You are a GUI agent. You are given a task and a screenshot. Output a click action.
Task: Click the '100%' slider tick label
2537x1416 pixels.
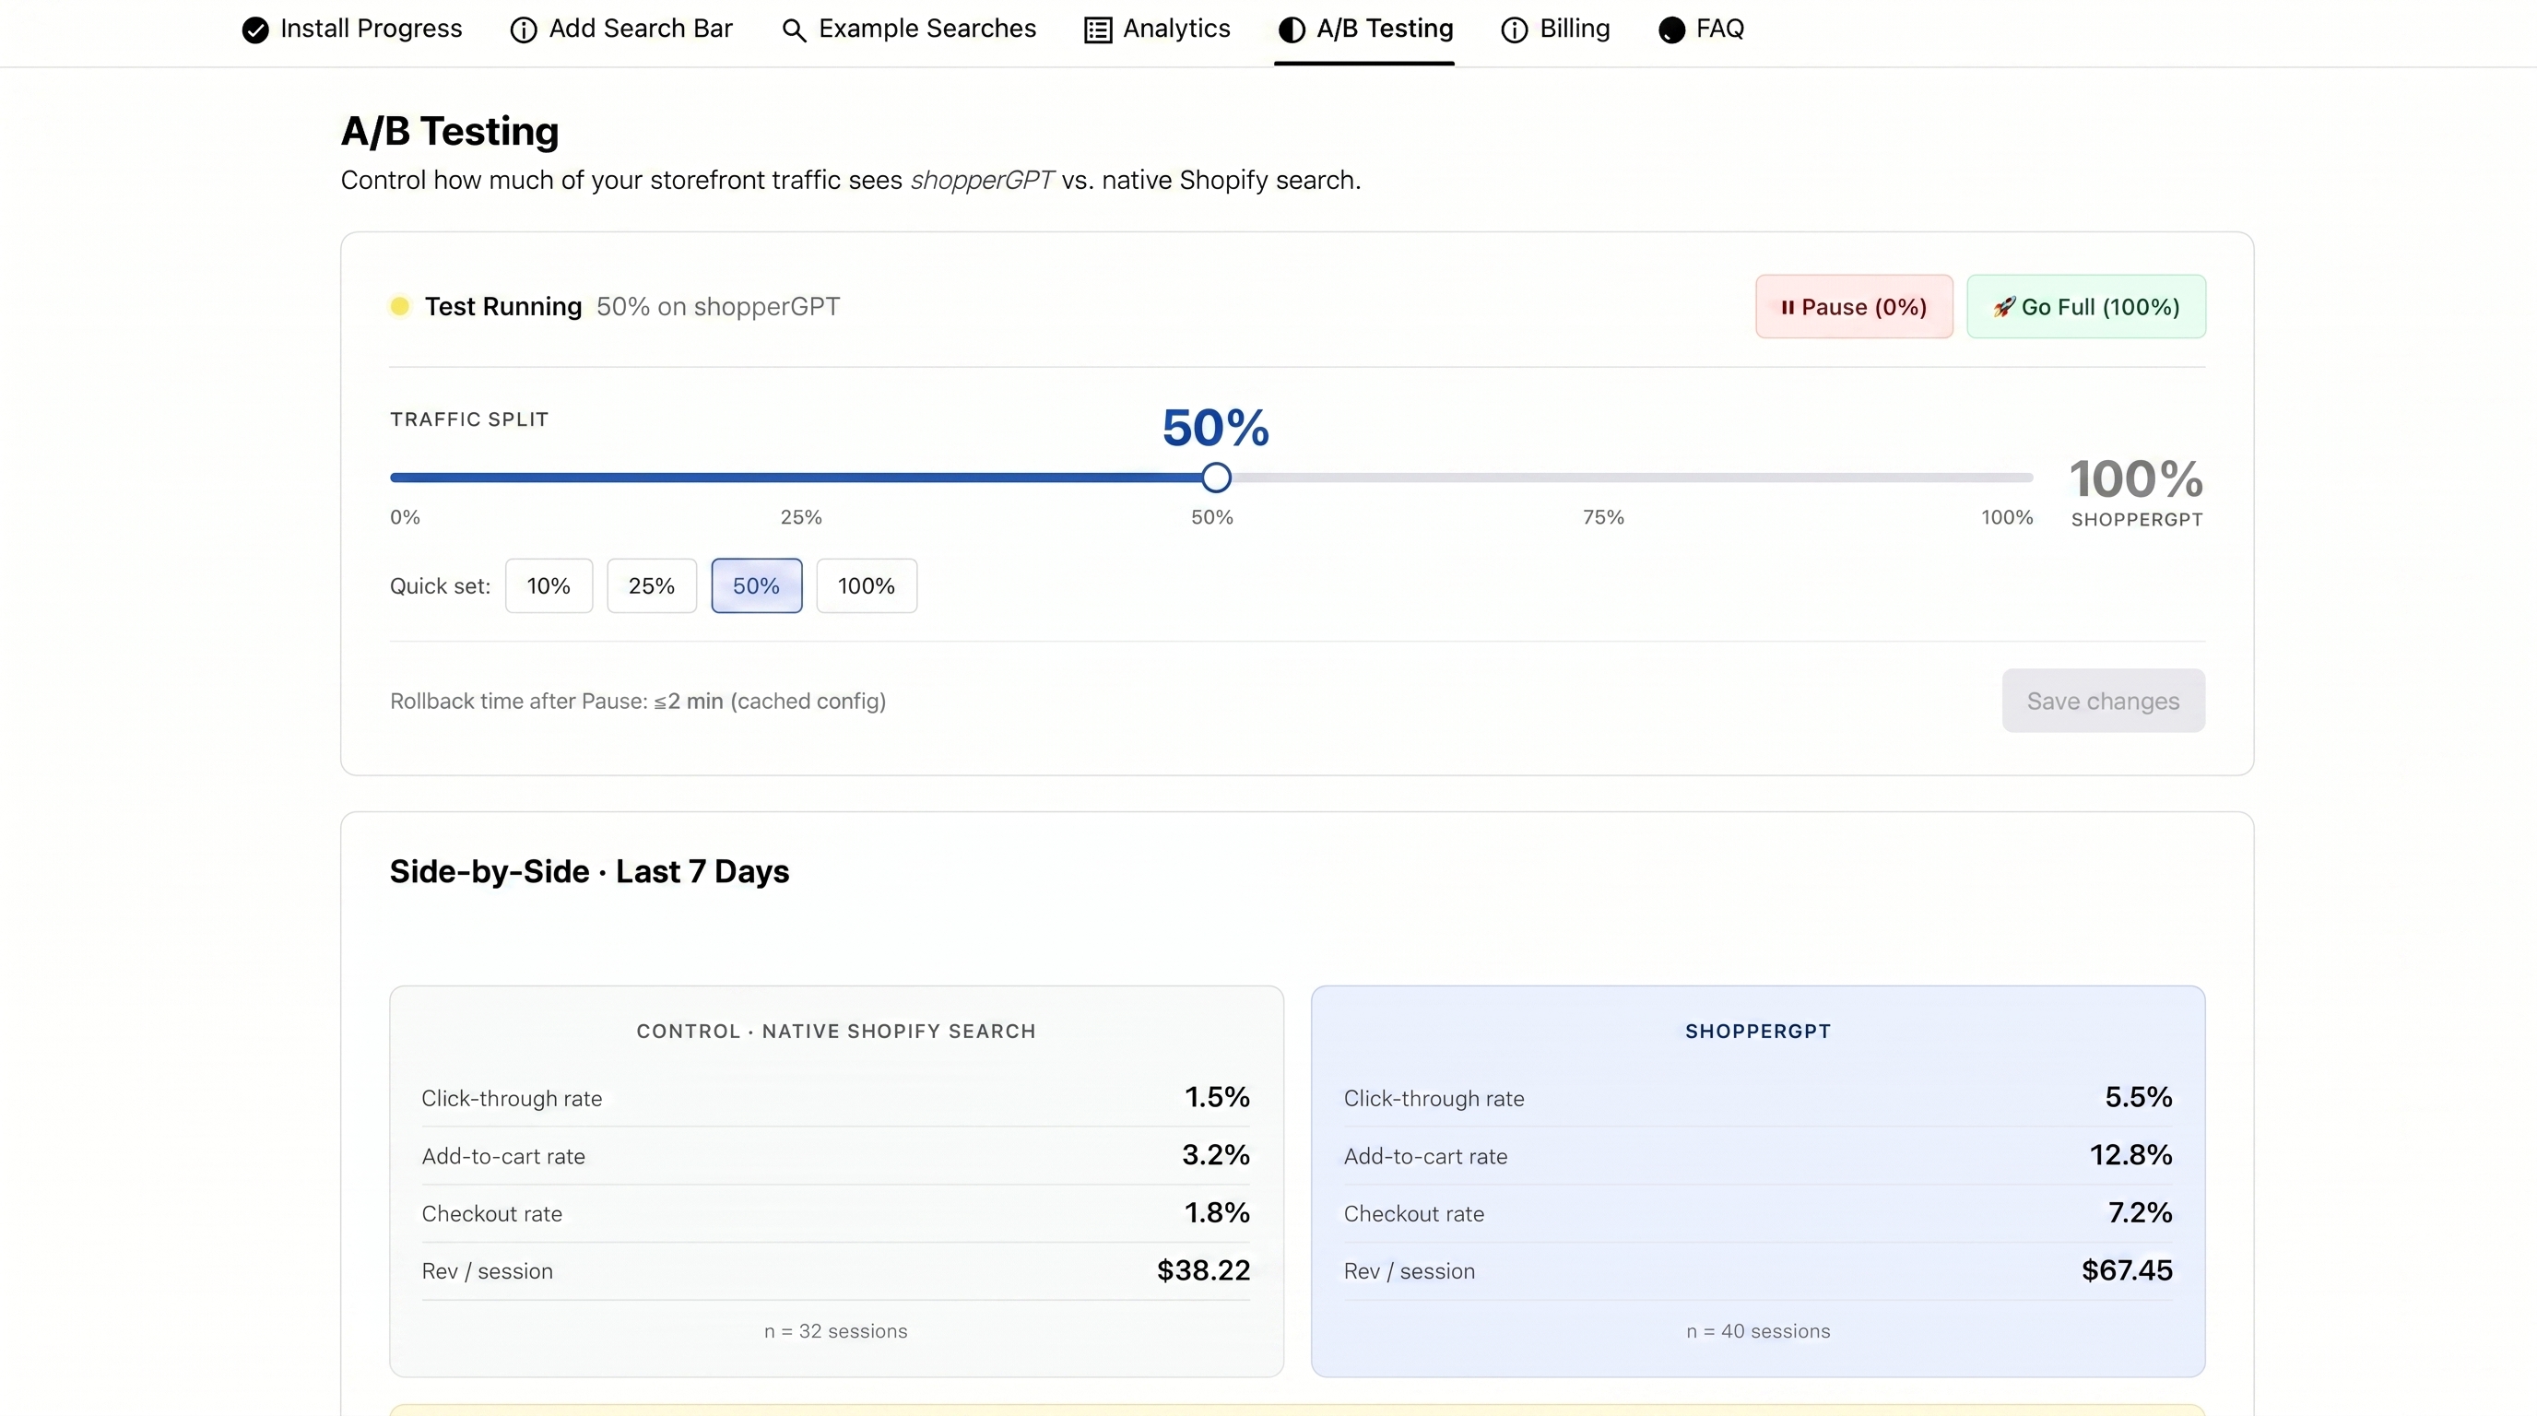click(x=2007, y=517)
